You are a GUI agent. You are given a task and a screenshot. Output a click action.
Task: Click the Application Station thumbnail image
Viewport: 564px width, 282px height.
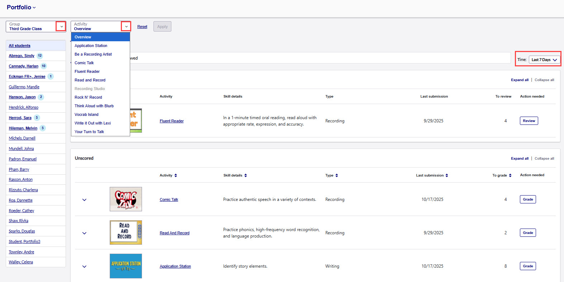point(125,266)
